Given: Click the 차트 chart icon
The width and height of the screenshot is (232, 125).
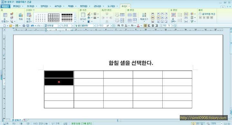Looking at the screenshot, I should 21,15.
